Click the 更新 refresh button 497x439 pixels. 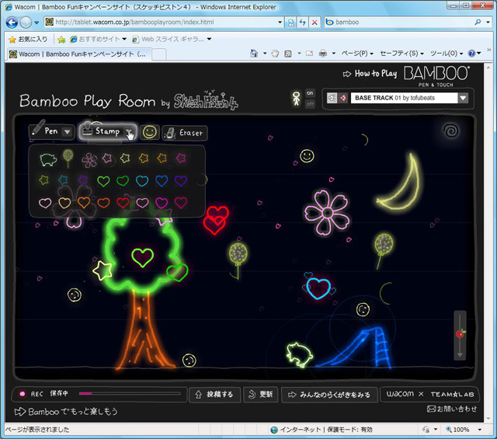pyautogui.click(x=261, y=394)
